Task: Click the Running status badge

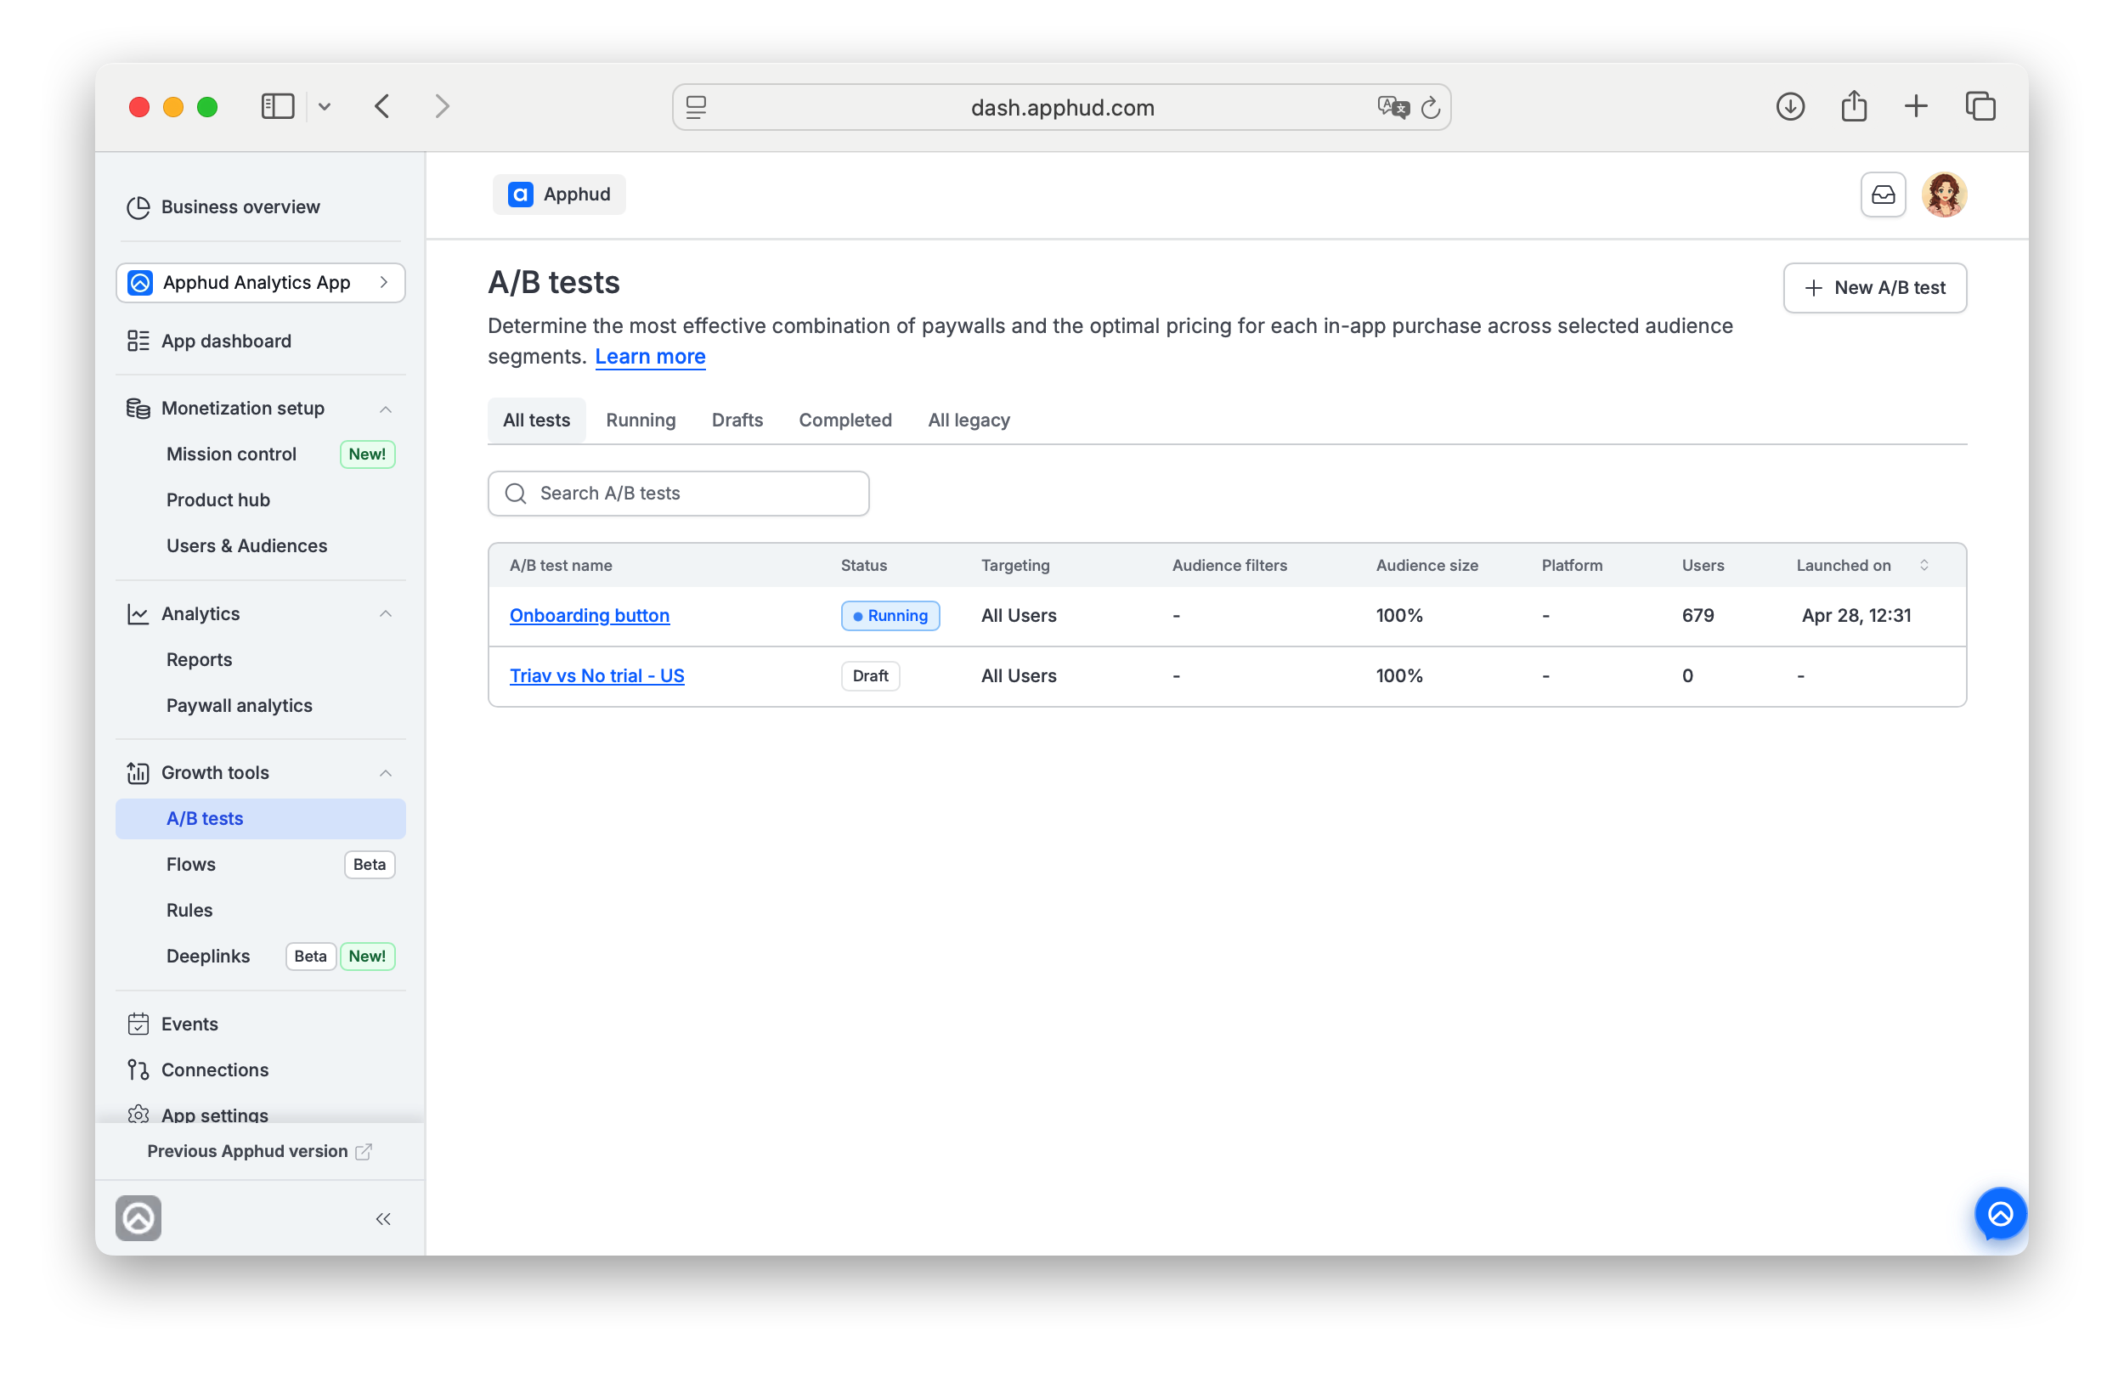Action: click(890, 616)
